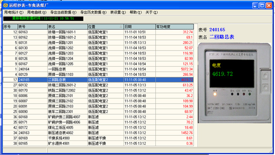Select row 洗煤一回路1205
The height and width of the screenshot is (155, 275).
[x=98, y=64]
